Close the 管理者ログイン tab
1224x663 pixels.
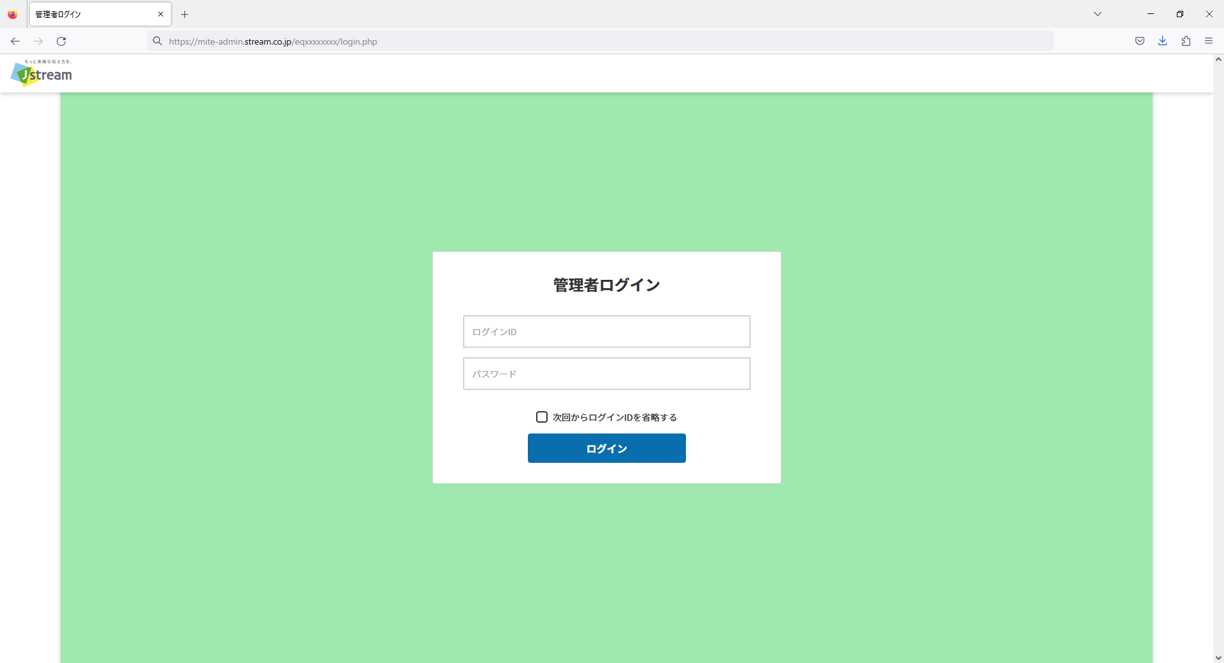pos(161,14)
